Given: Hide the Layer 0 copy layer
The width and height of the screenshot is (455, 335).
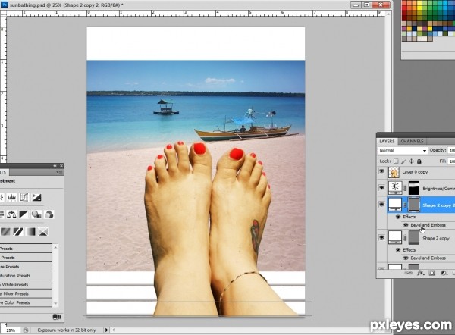Looking at the screenshot, I should (x=382, y=171).
